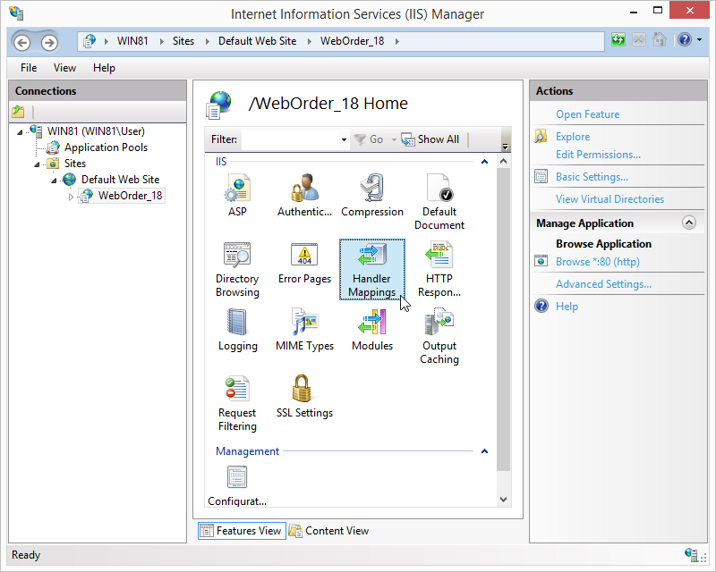Viewport: 716px width, 572px height.
Task: Select the SSL Settings padlock icon
Action: [x=302, y=389]
